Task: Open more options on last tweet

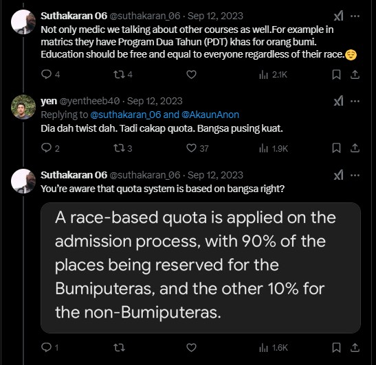Action: (x=355, y=175)
